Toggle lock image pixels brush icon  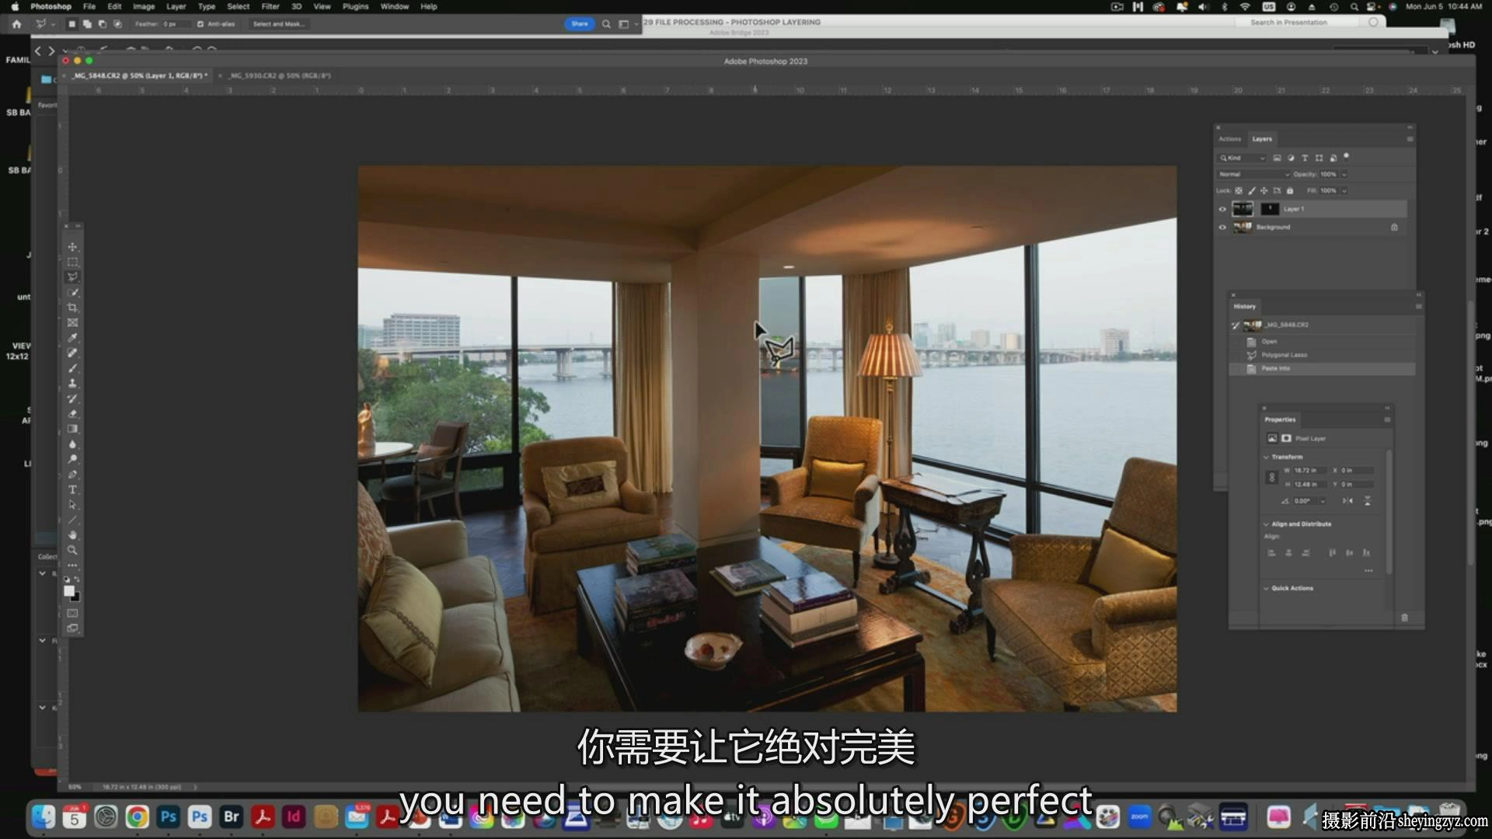pos(1251,190)
